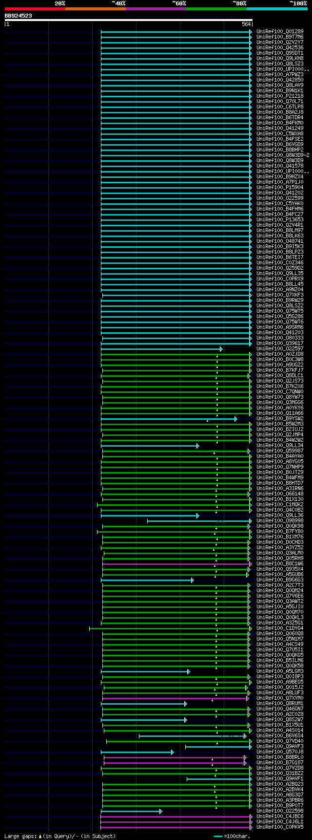Click the orange ~40% identity legend segment
The height and width of the screenshot is (840, 312).
[x=96, y=9]
